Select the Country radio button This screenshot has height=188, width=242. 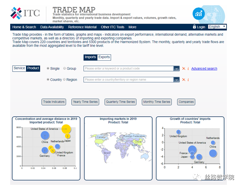click(x=48, y=79)
